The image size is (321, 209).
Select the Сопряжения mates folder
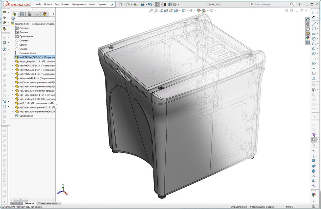pos(26,116)
